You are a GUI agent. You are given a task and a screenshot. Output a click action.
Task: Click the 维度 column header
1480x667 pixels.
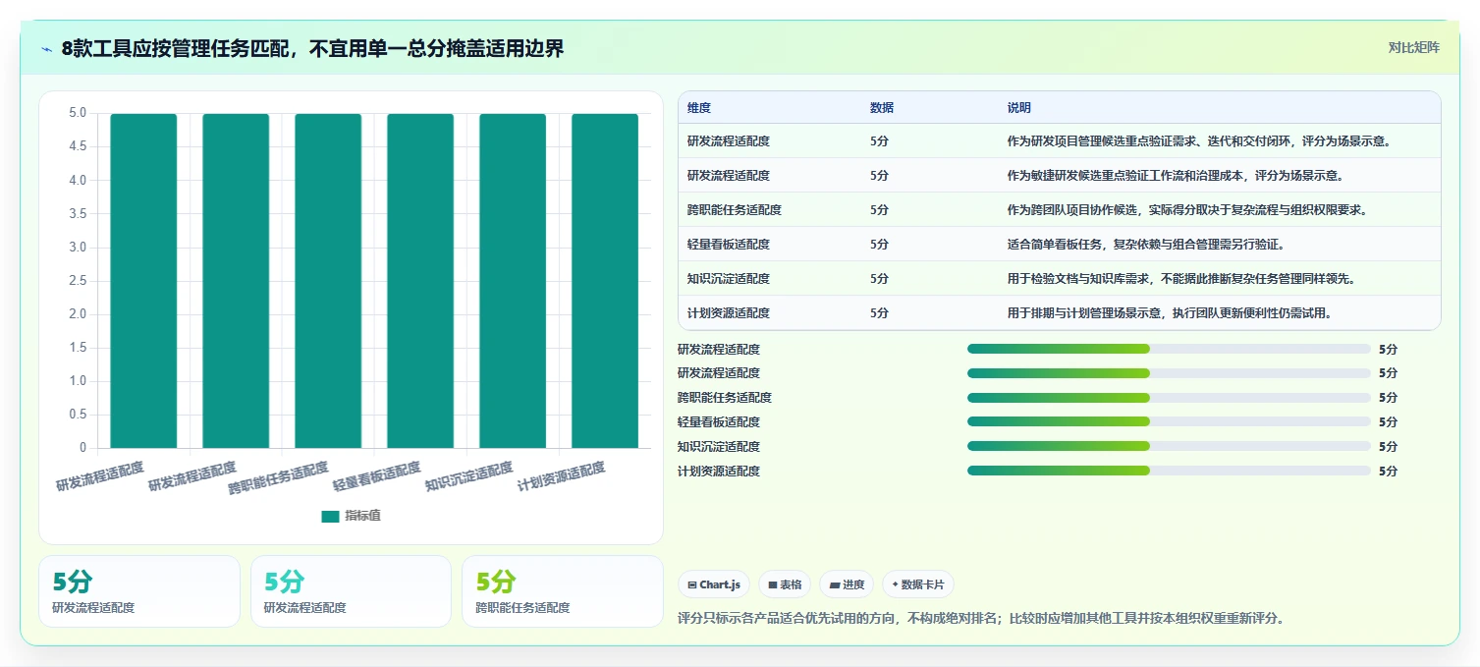point(699,107)
